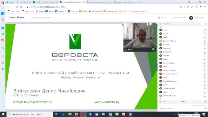The width and height of the screenshot is (208, 117).
Task: Open the ENGLISH language selector
Action: [162, 18]
